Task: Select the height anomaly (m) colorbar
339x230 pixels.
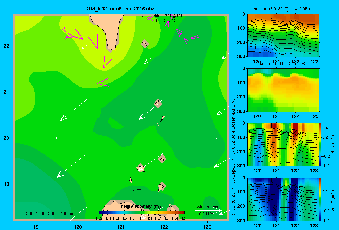Action: [142, 212]
